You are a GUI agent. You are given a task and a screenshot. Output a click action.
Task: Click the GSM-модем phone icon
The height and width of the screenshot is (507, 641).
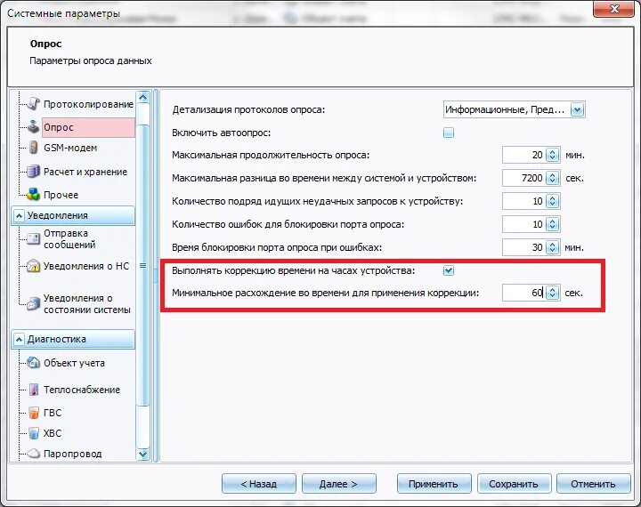click(34, 148)
